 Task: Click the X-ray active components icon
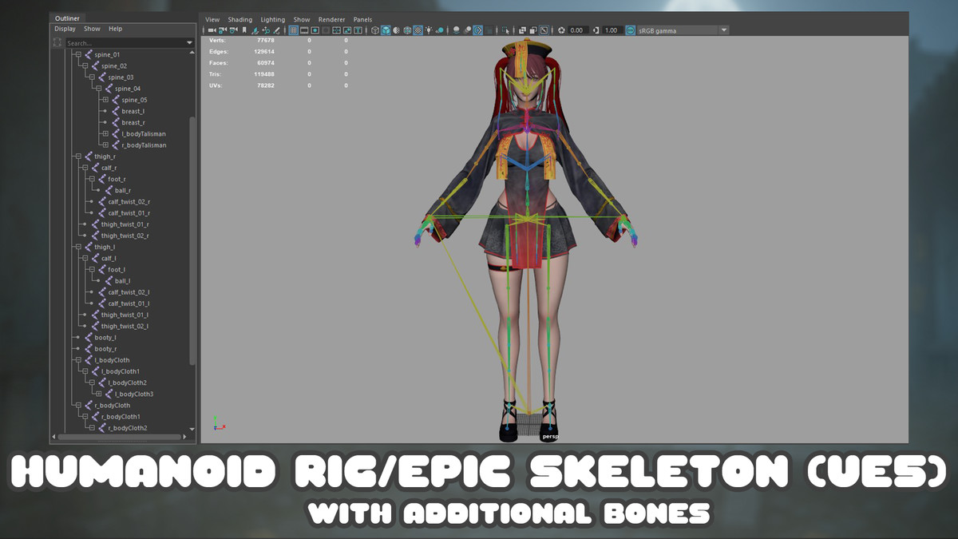[x=533, y=30]
